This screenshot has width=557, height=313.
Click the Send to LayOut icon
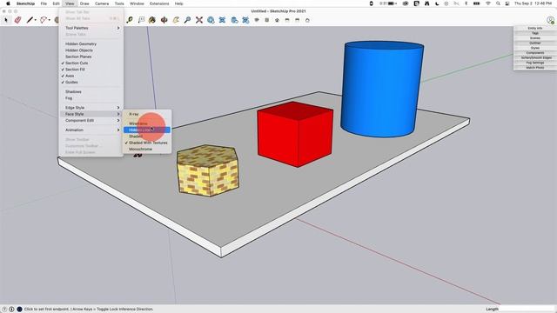(234, 20)
